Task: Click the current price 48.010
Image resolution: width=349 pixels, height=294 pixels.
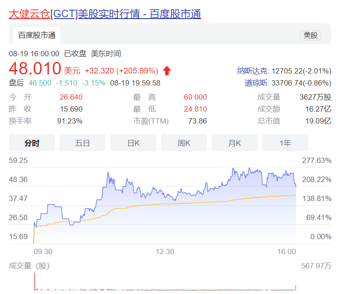Action: coord(35,69)
